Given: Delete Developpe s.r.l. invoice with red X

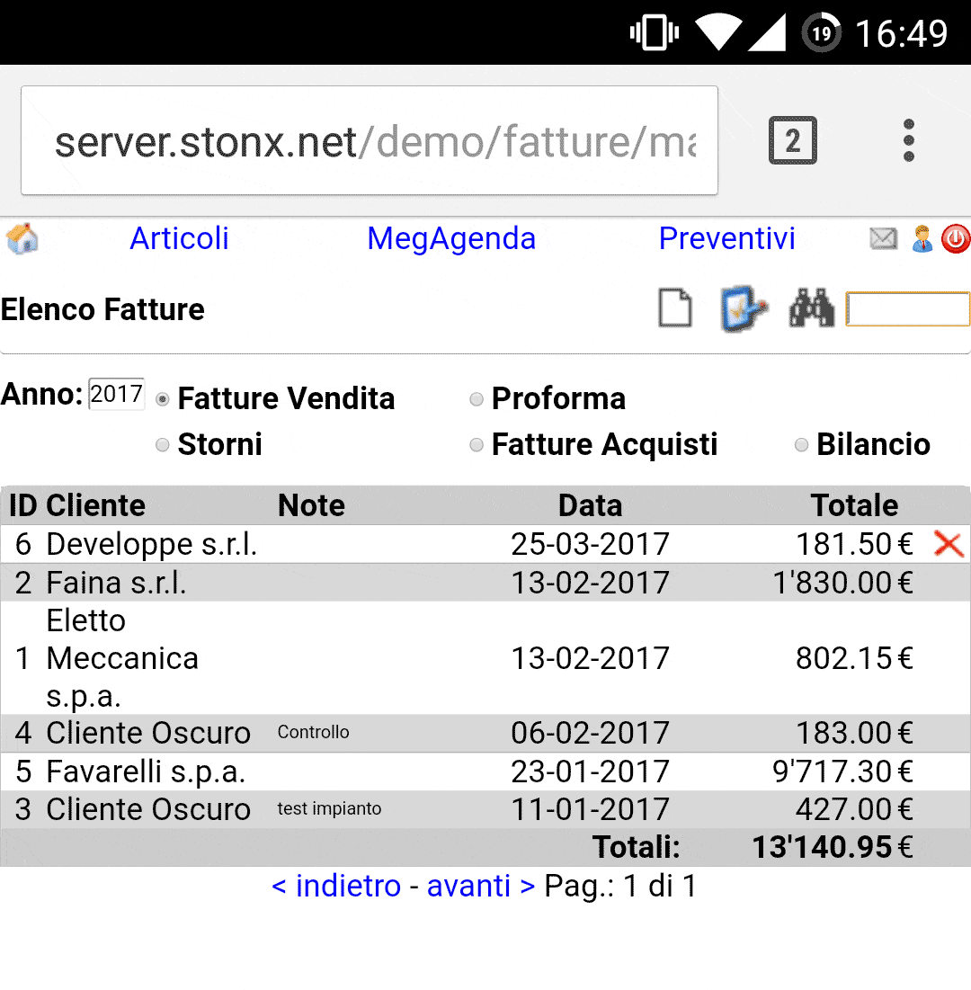Looking at the screenshot, I should (949, 544).
